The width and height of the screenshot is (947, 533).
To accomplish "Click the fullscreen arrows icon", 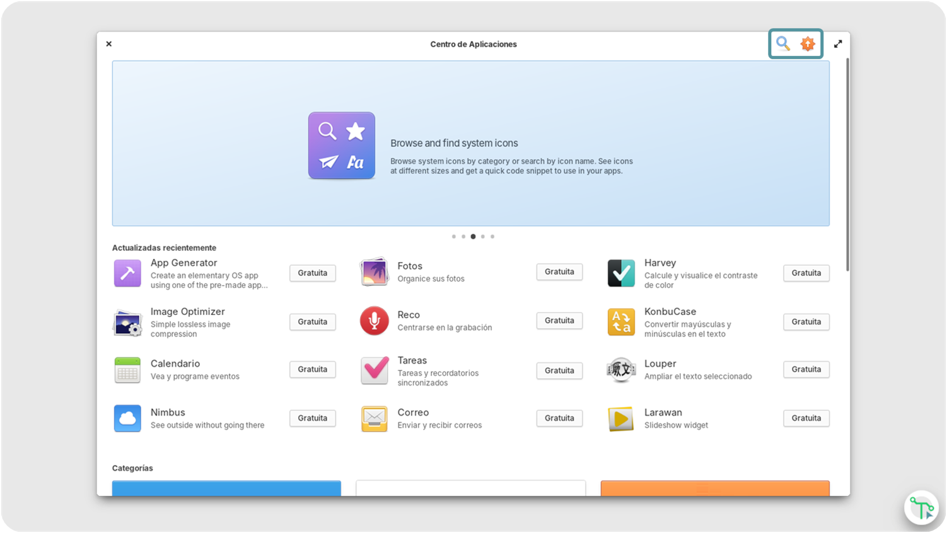I will click(837, 43).
